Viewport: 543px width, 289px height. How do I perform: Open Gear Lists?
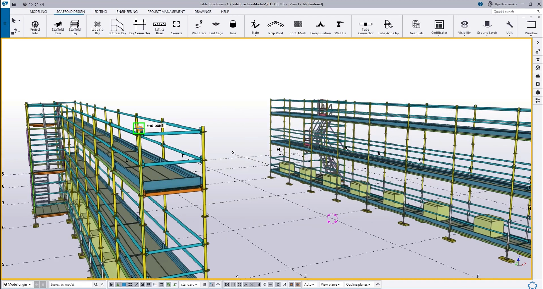tap(417, 27)
